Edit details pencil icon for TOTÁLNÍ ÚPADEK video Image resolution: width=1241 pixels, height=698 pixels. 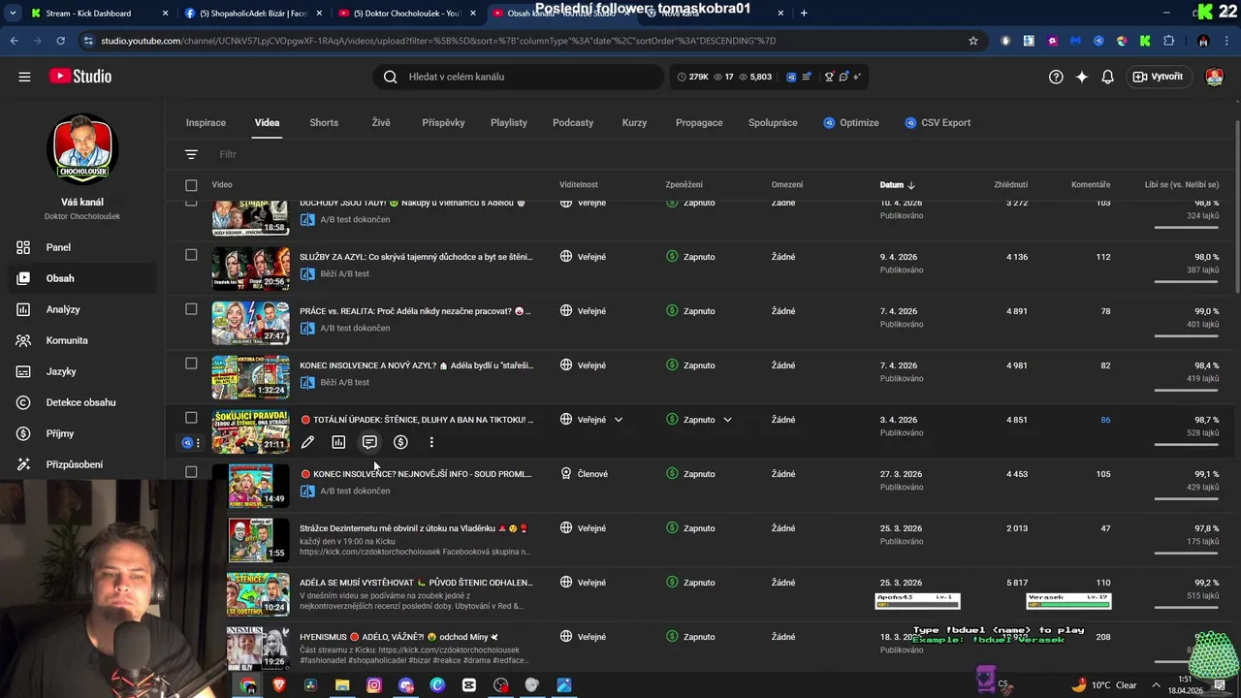pyautogui.click(x=307, y=442)
